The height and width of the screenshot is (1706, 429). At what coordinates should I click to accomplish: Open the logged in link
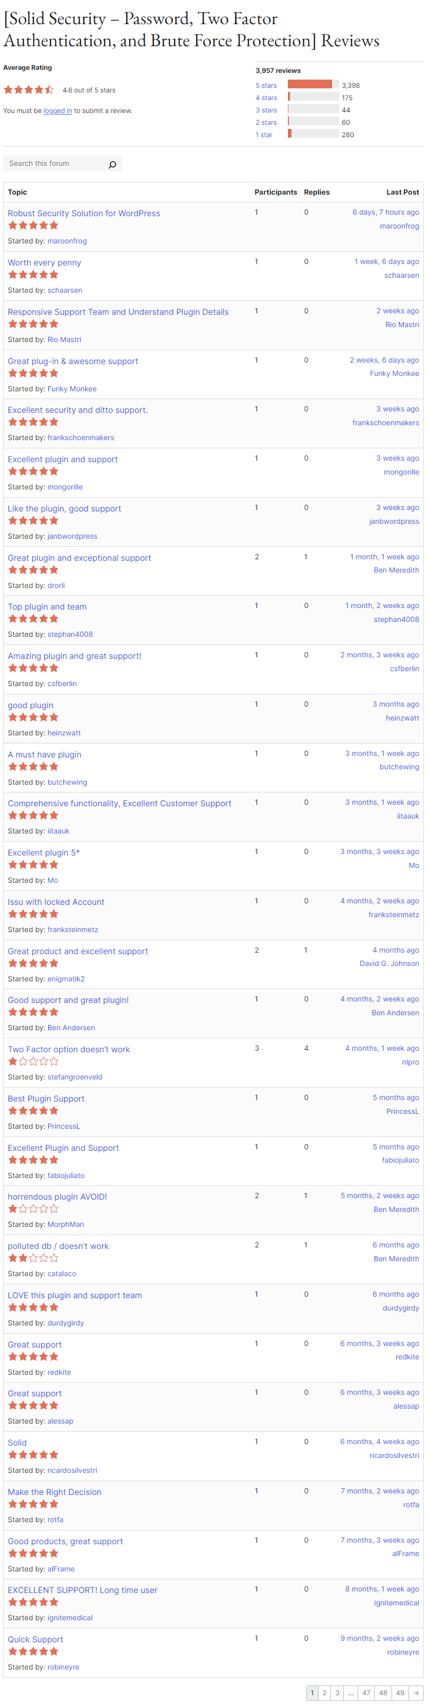pyautogui.click(x=57, y=110)
